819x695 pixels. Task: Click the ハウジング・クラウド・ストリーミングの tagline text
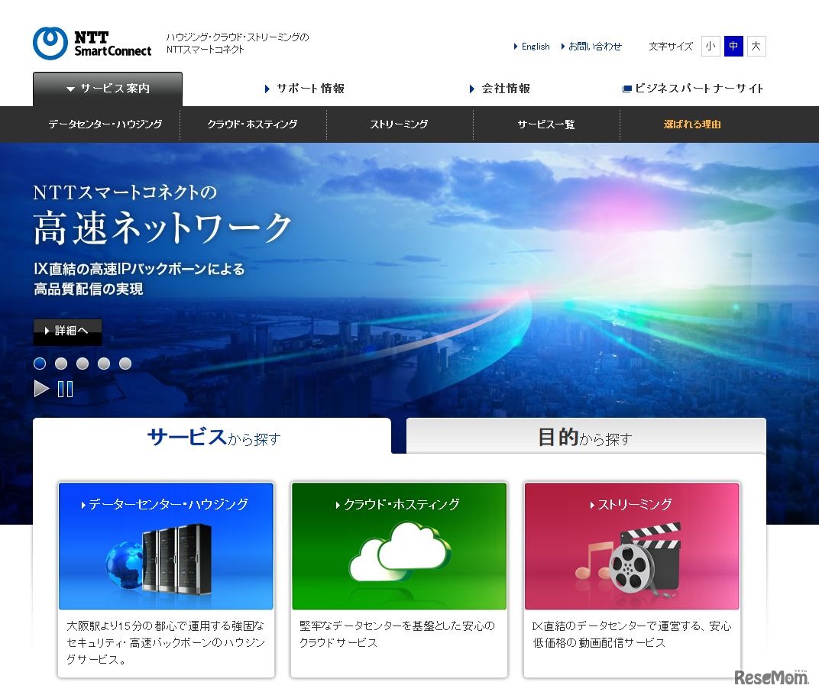[238, 37]
